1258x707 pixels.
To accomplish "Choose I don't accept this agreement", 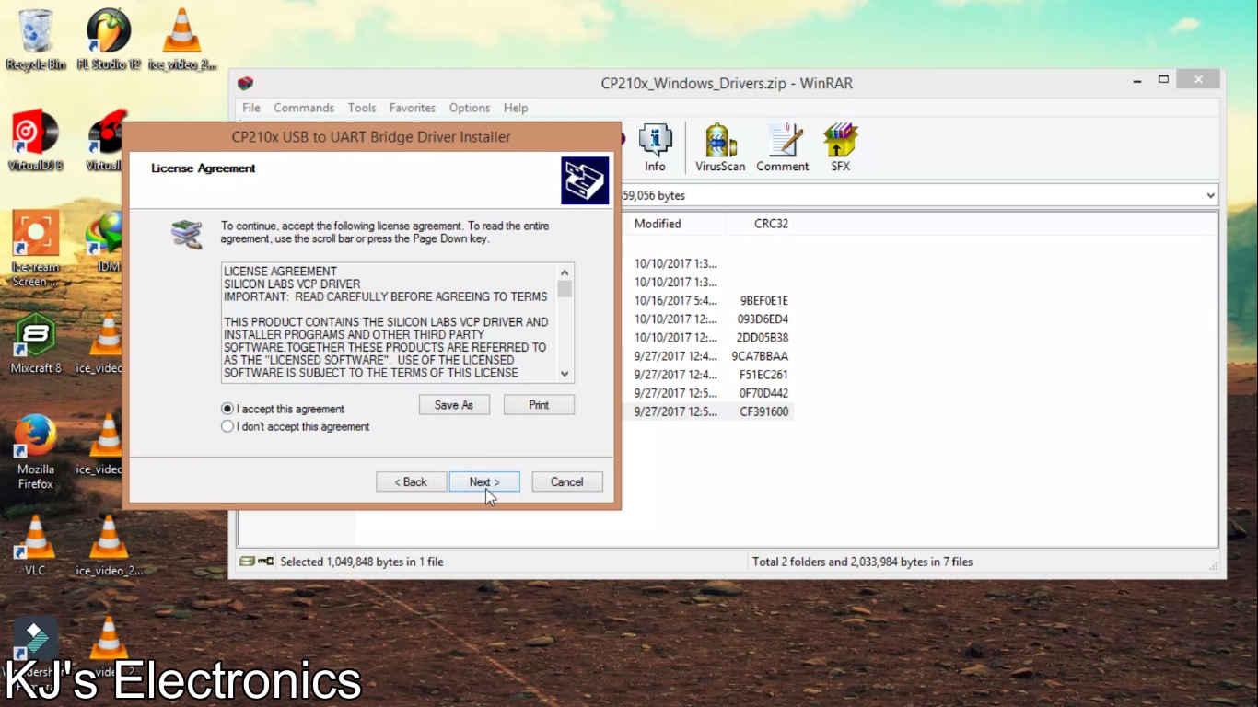I will 296,426.
